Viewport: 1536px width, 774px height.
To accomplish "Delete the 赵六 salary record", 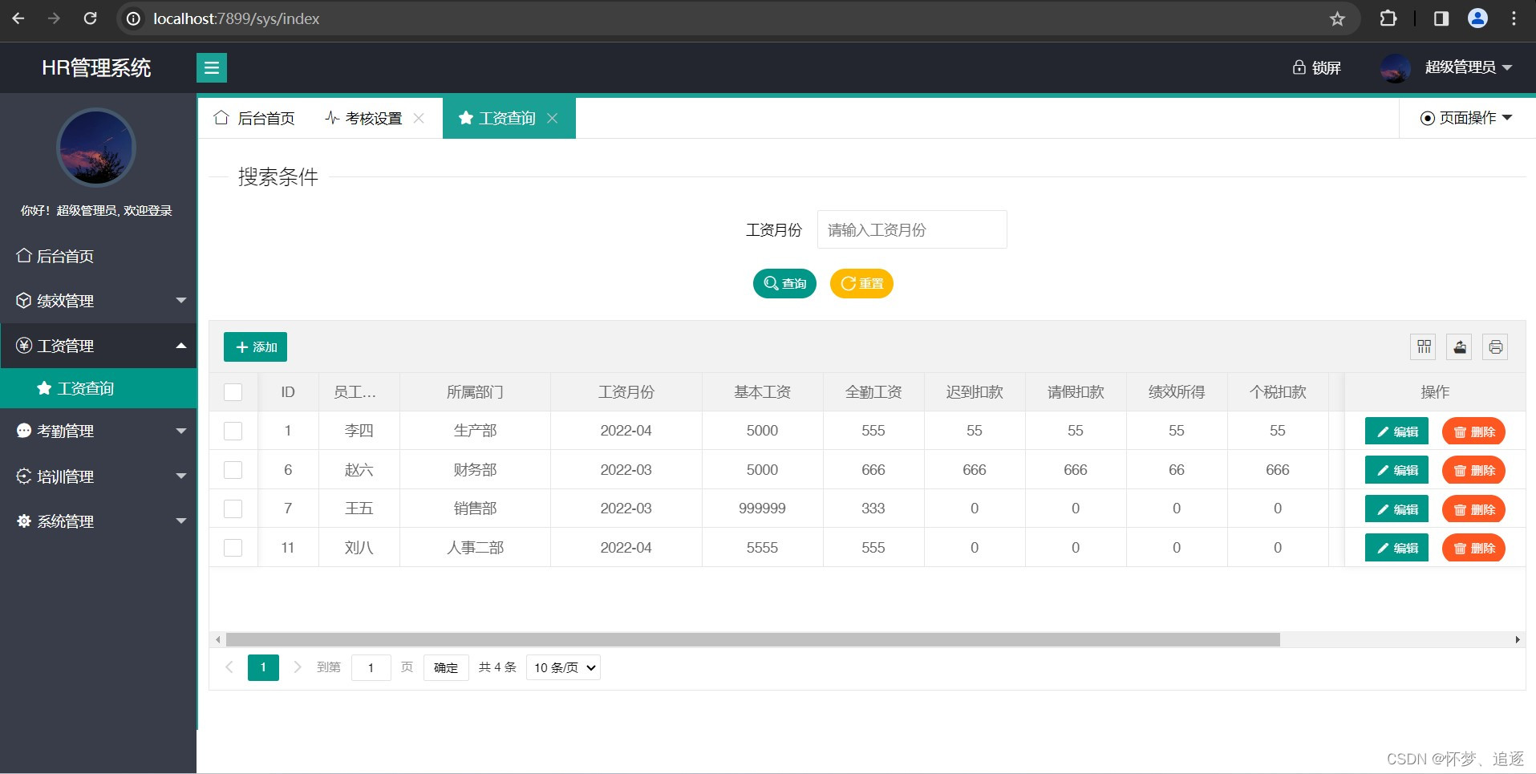I will (1473, 470).
